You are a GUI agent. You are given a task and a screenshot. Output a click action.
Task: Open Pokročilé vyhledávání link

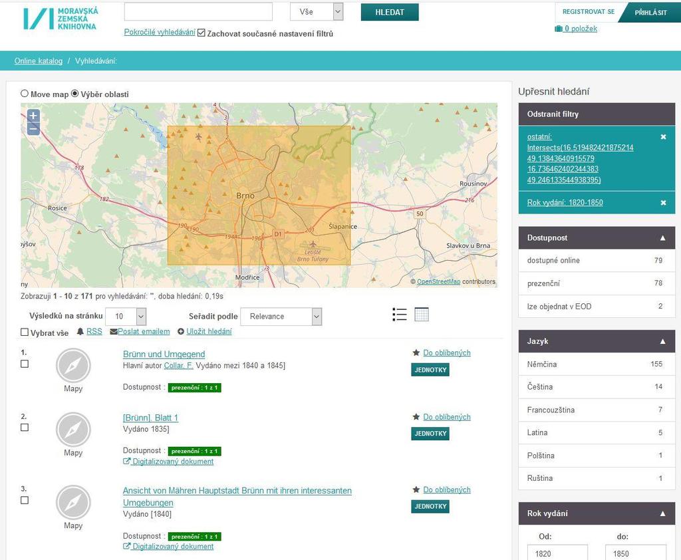(x=160, y=32)
